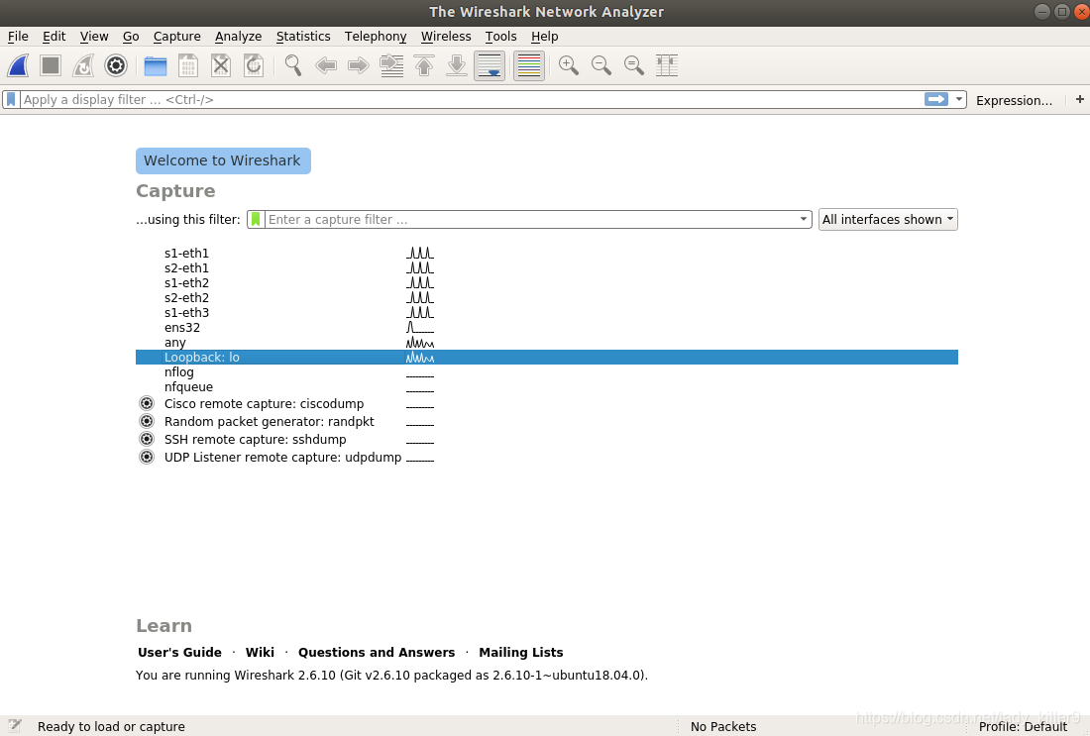Click the capture filter input field

click(532, 220)
